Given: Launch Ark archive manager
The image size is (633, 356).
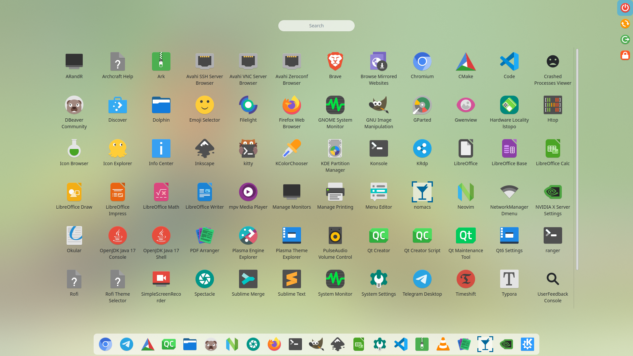Looking at the screenshot, I should click(161, 66).
